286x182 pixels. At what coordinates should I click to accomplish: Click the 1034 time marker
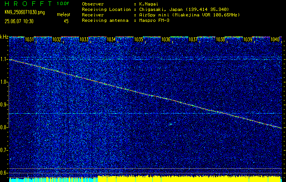pos(111,40)
